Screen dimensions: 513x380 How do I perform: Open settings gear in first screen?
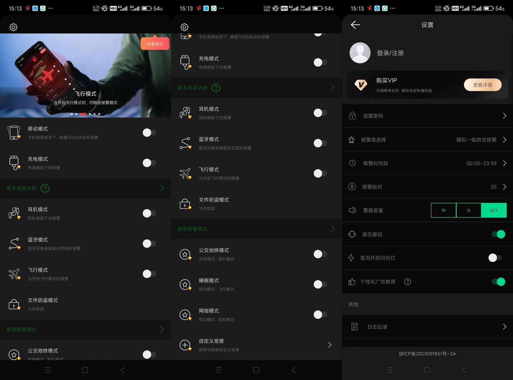pos(13,27)
